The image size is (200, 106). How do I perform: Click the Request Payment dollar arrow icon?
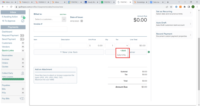(x=22, y=35)
